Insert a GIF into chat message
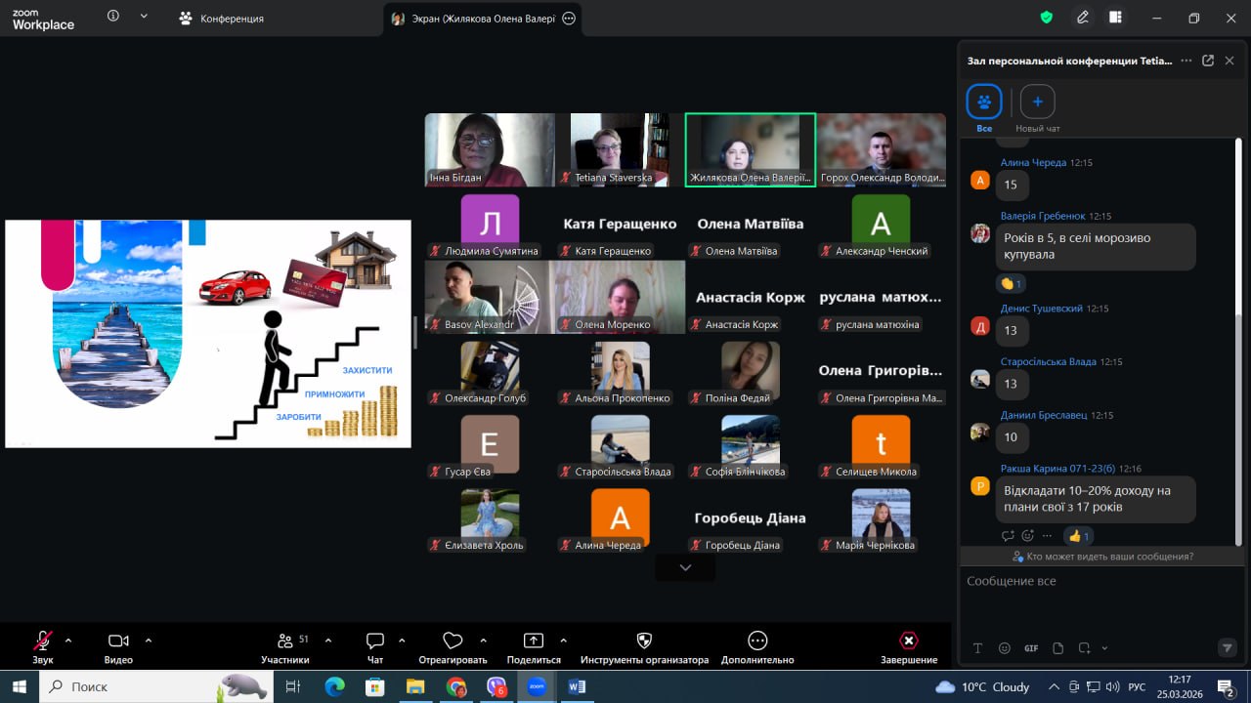Screen dimensions: 1251x703 click(1031, 648)
